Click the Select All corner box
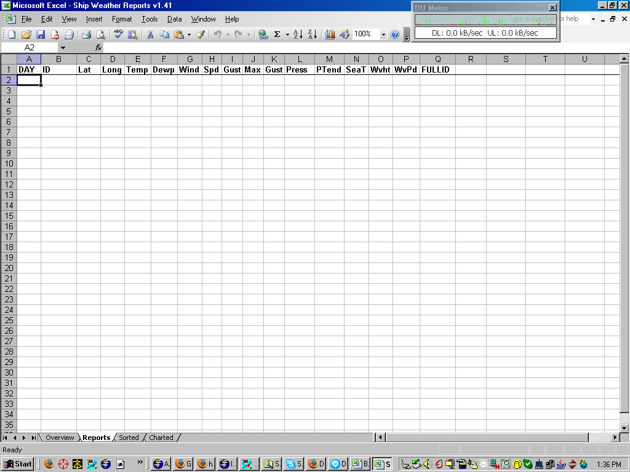Screen dimensions: 630x472 click(9, 59)
